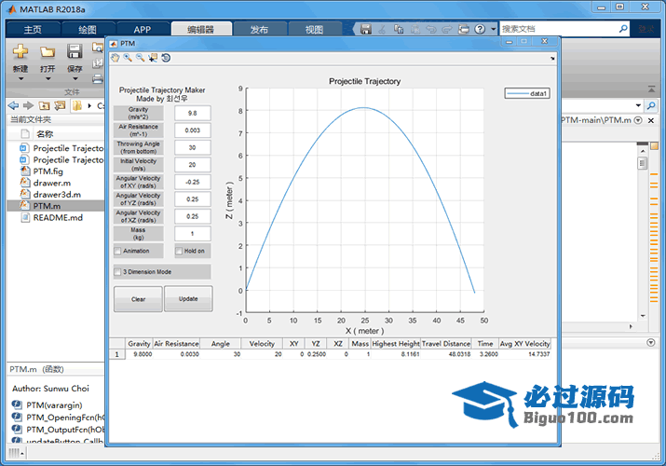Toggle the Hold on checkbox

(x=179, y=251)
